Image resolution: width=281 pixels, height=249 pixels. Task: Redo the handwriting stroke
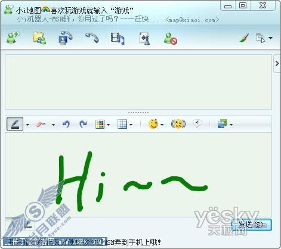pos(83,124)
